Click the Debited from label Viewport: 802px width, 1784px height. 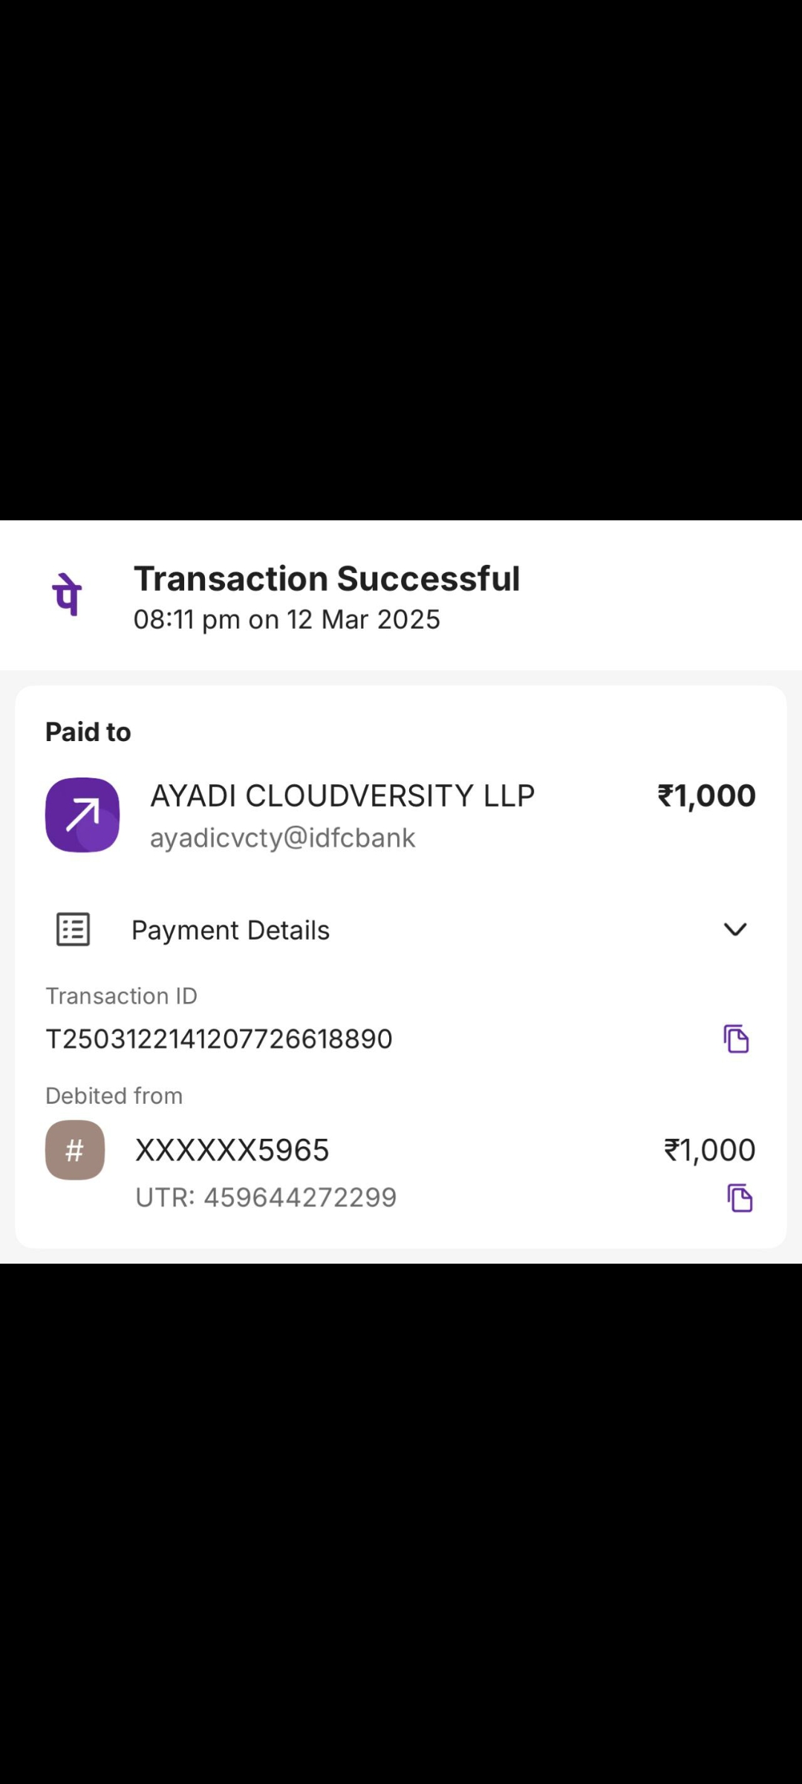point(114,1096)
